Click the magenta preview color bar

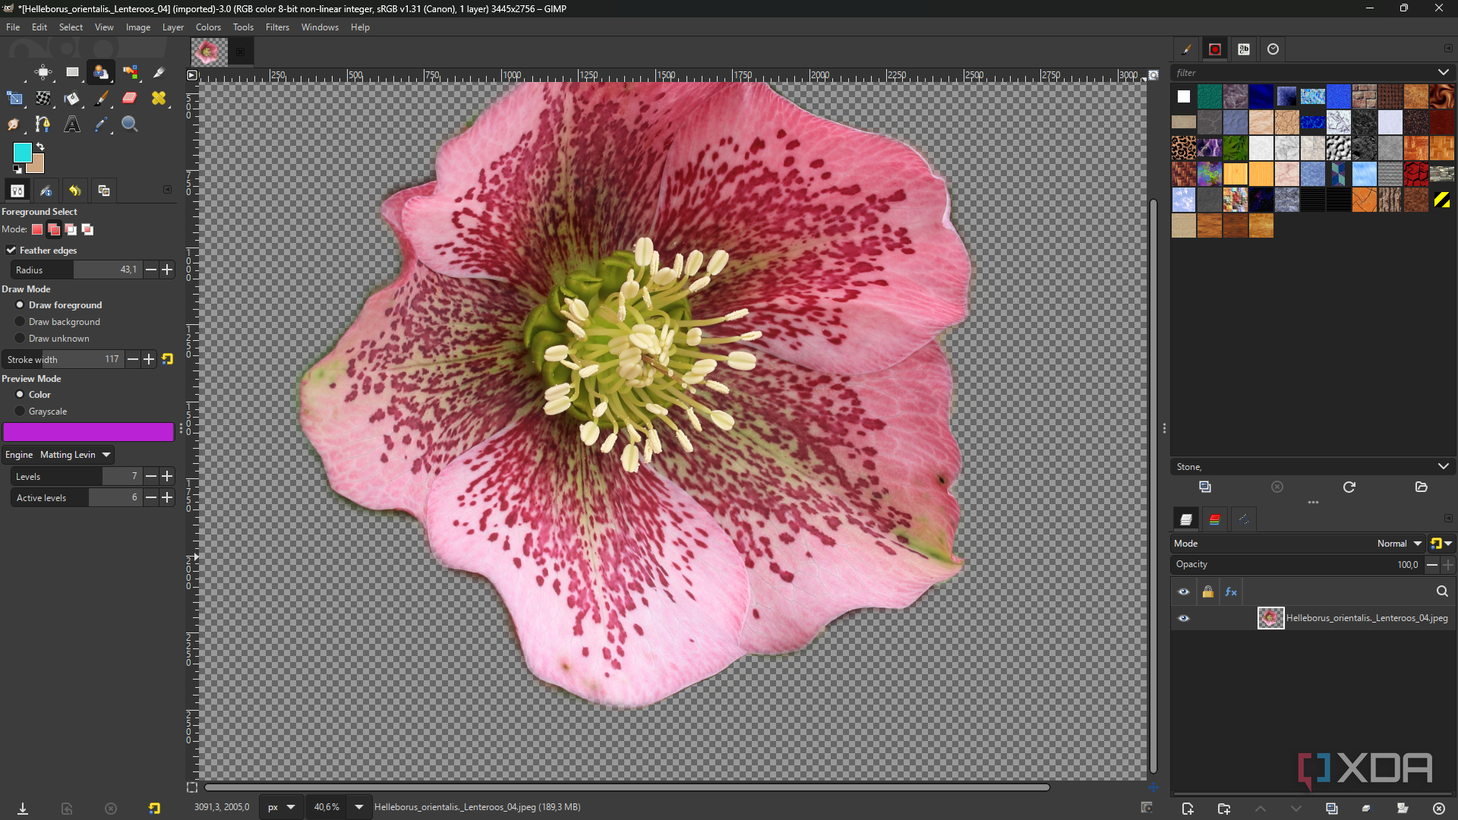[x=88, y=432]
